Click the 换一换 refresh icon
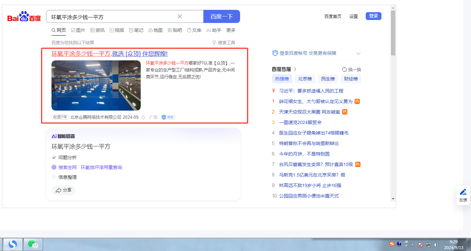This screenshot has width=471, height=251. (344, 70)
